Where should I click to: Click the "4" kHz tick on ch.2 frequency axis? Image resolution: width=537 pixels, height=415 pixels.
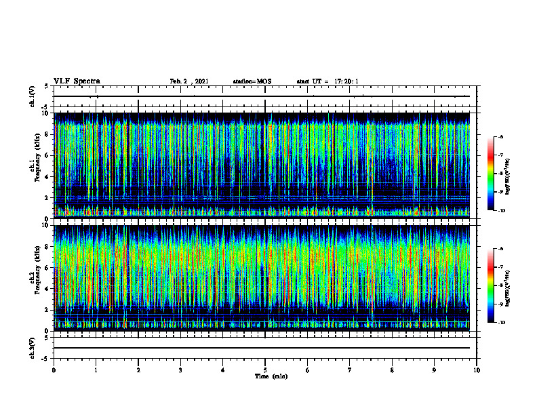pyautogui.click(x=47, y=289)
